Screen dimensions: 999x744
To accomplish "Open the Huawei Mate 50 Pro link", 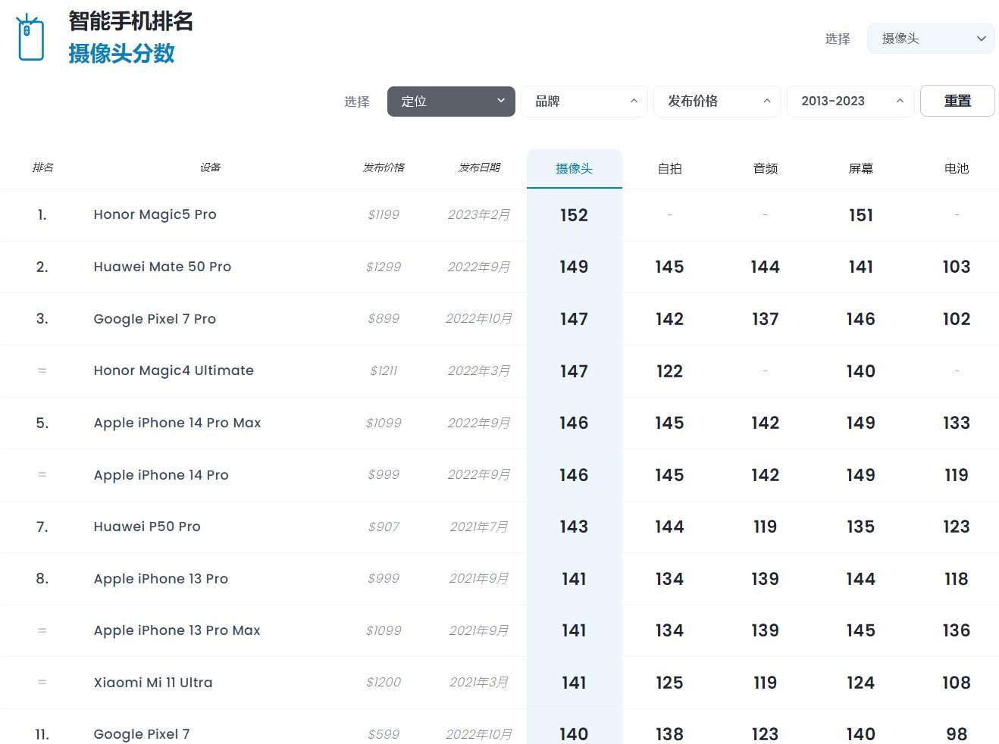I will coord(162,267).
